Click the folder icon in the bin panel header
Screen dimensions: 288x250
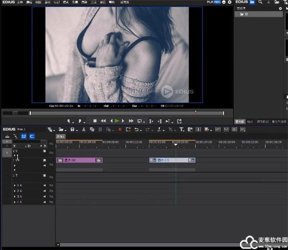252,2
